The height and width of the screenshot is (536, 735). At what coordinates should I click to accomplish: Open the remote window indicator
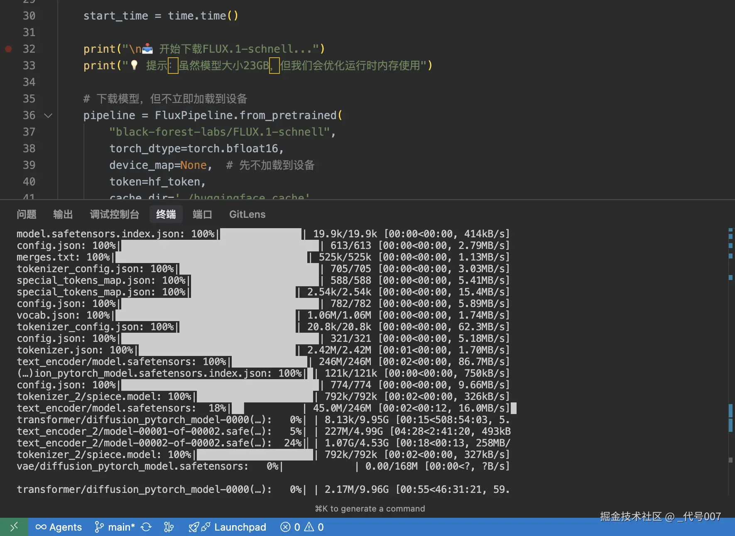14,527
